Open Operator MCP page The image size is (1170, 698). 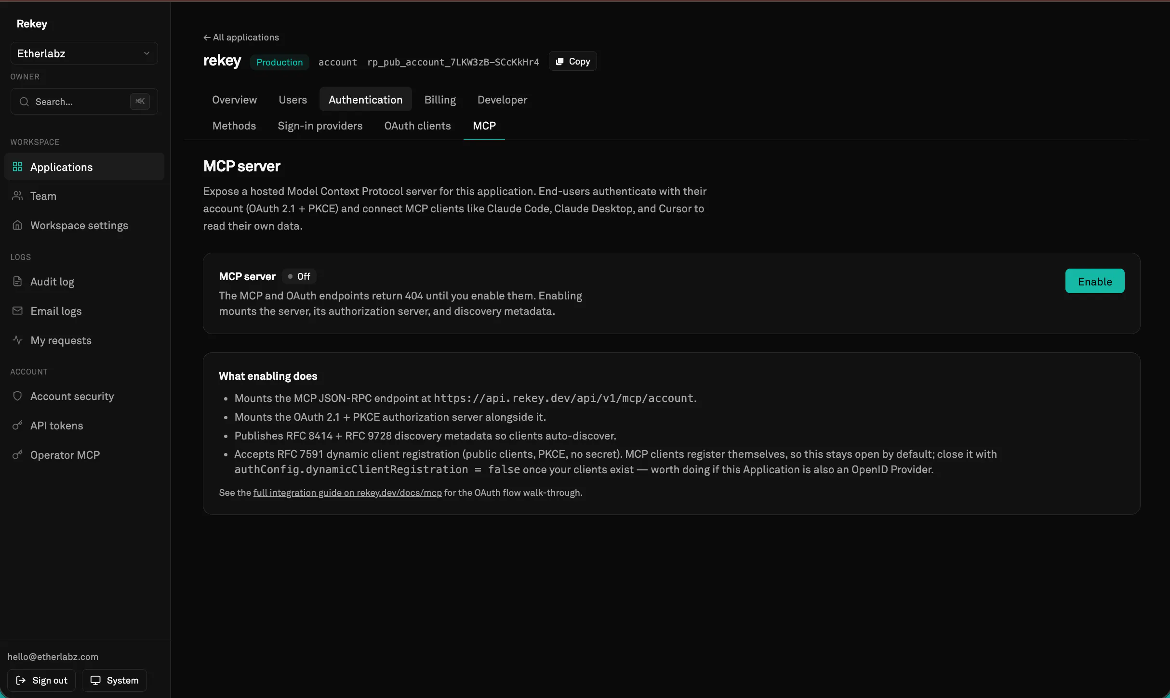click(84, 454)
